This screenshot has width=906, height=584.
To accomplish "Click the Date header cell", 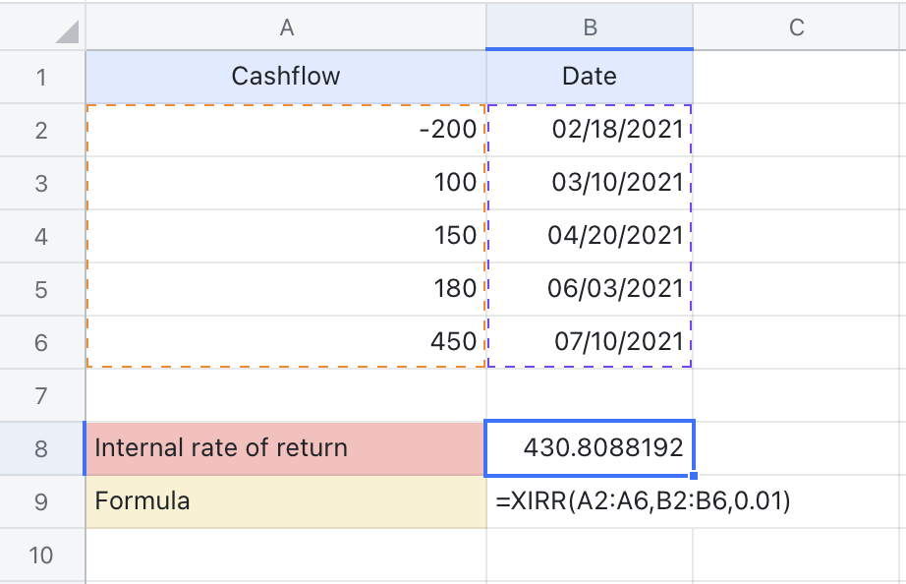I will point(590,76).
